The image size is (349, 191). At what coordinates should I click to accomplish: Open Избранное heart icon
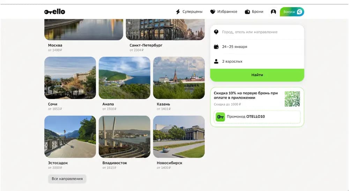(213, 12)
